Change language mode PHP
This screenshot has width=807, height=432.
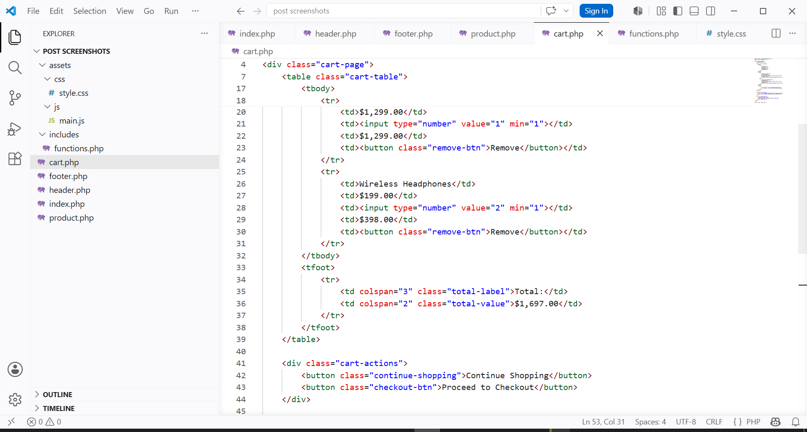753,421
